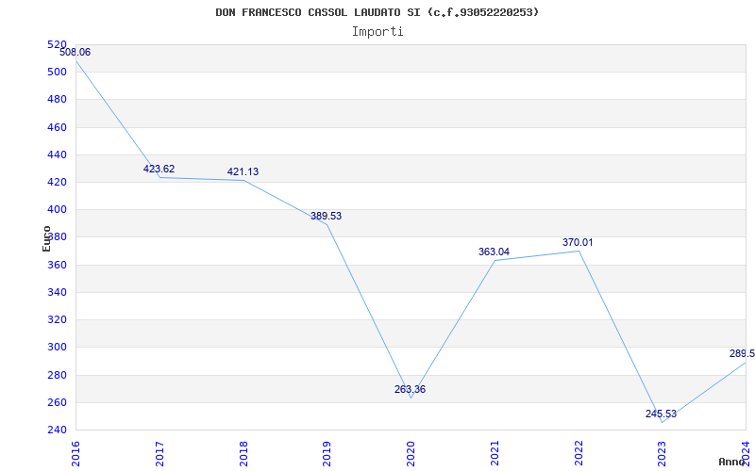This screenshot has height=471, width=755.
Task: Select the 363.04 value label
Action: [494, 252]
